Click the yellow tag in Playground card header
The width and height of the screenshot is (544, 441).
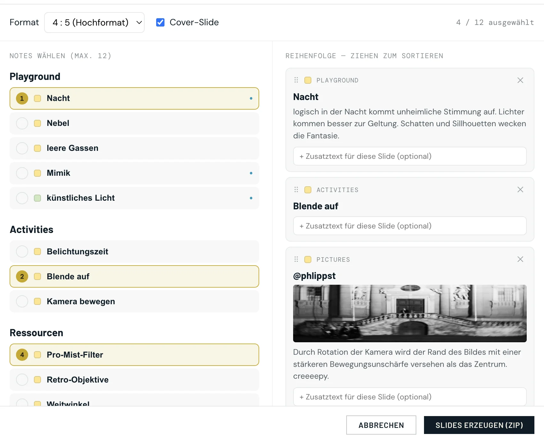pos(308,80)
